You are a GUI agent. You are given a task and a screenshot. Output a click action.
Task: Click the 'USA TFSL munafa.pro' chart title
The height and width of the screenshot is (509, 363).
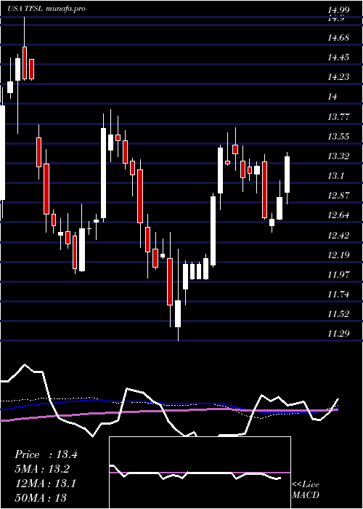[46, 9]
